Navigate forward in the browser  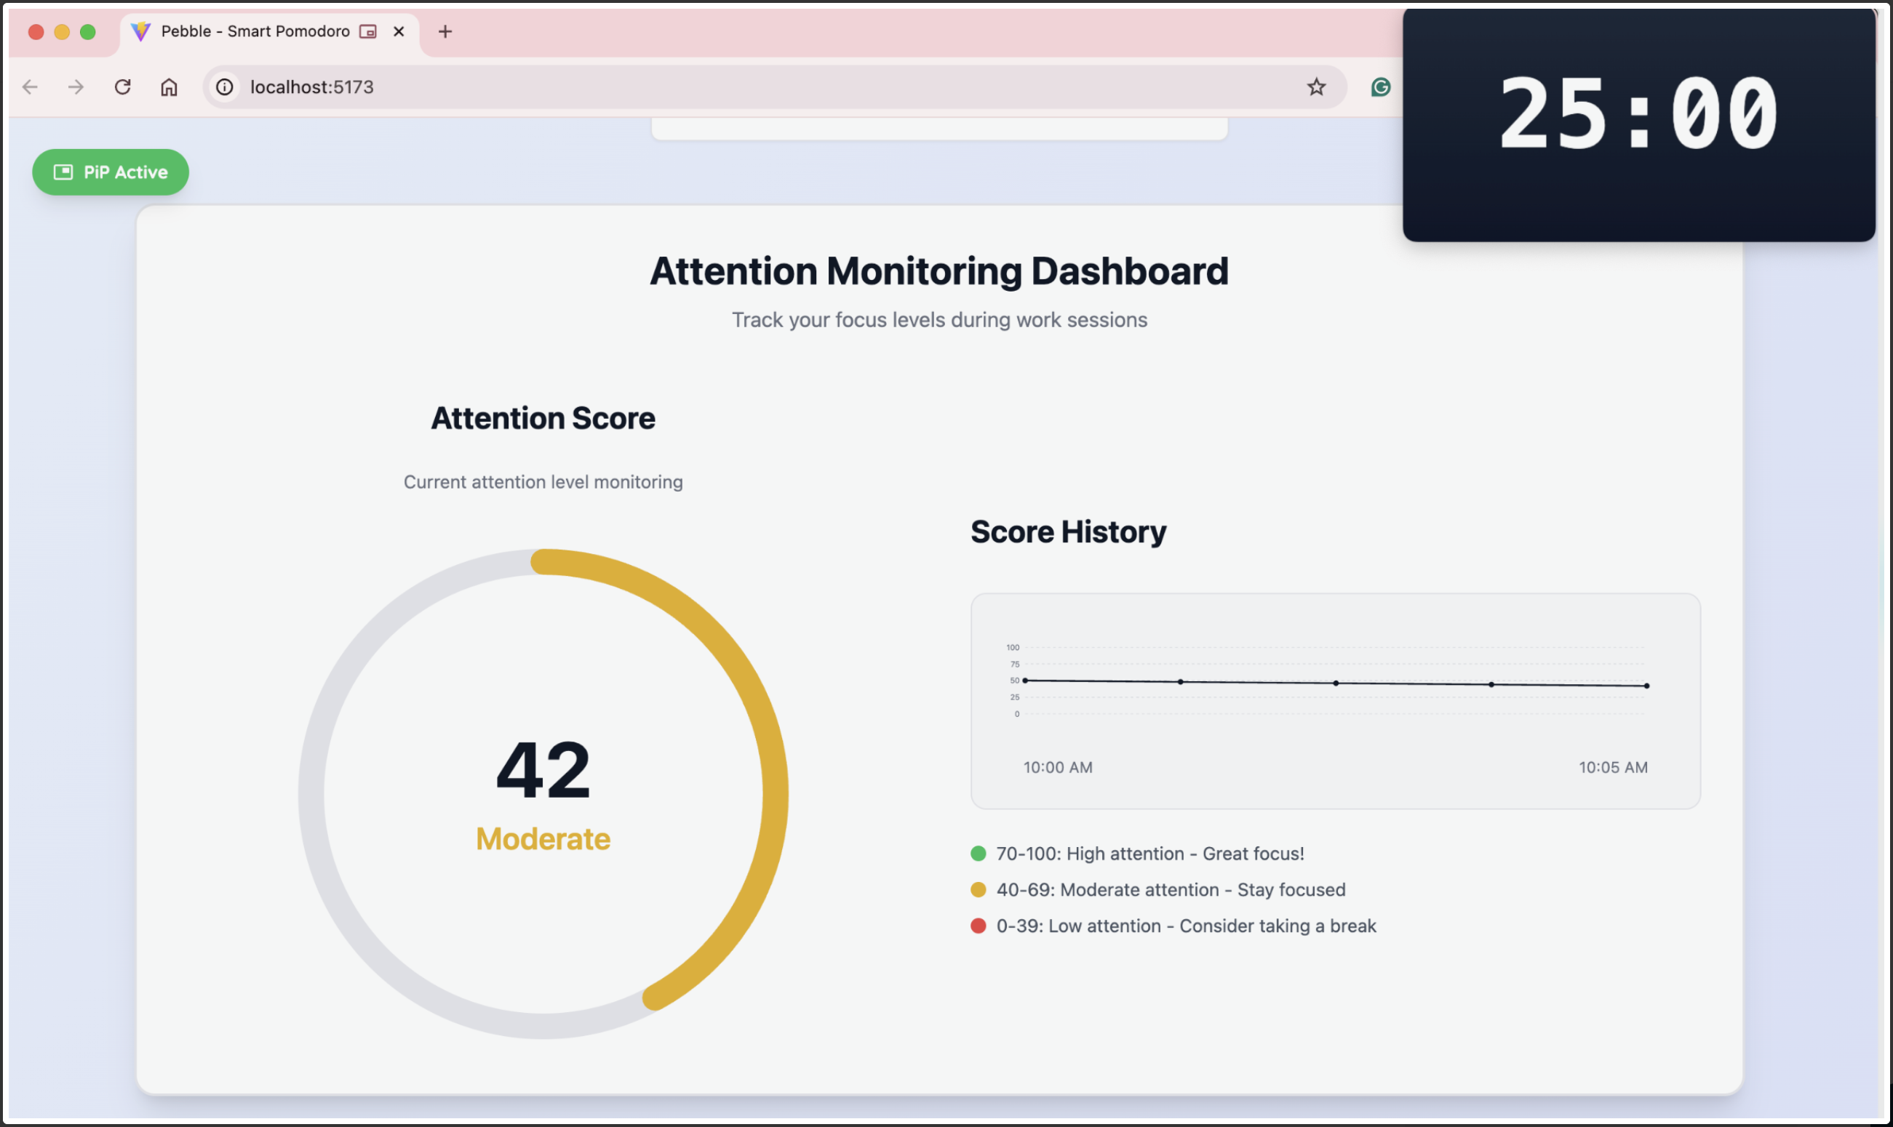(76, 87)
